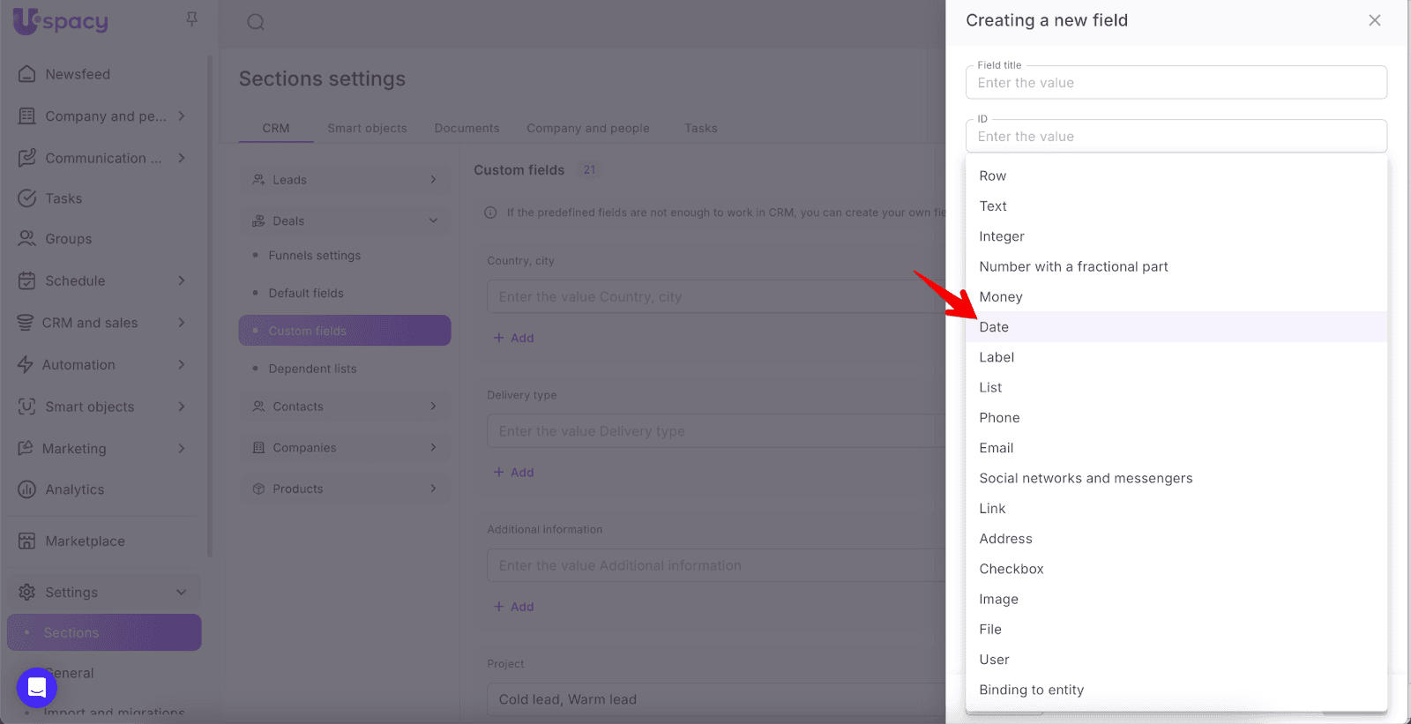This screenshot has height=724, width=1411.
Task: Click the search magnifier icon
Action: [256, 22]
